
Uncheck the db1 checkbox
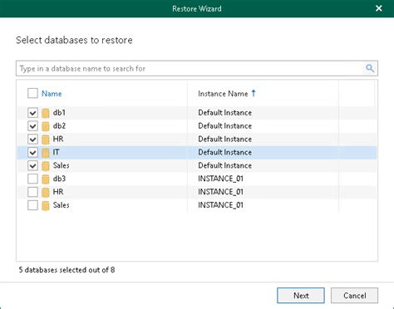click(32, 113)
